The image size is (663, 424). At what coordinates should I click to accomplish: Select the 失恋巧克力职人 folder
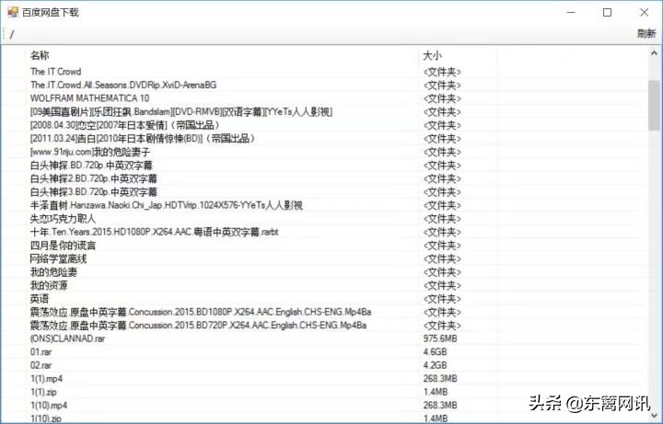(x=63, y=219)
